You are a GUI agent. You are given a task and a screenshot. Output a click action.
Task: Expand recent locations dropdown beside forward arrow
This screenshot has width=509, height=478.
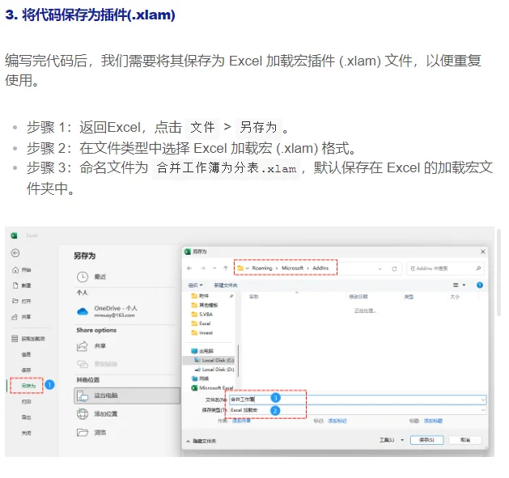(214, 269)
